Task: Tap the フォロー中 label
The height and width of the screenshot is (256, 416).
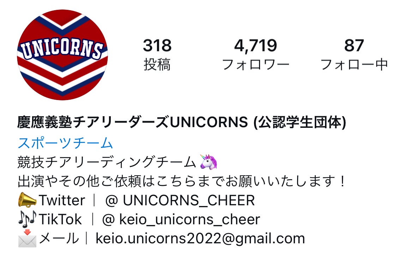Action: [354, 64]
